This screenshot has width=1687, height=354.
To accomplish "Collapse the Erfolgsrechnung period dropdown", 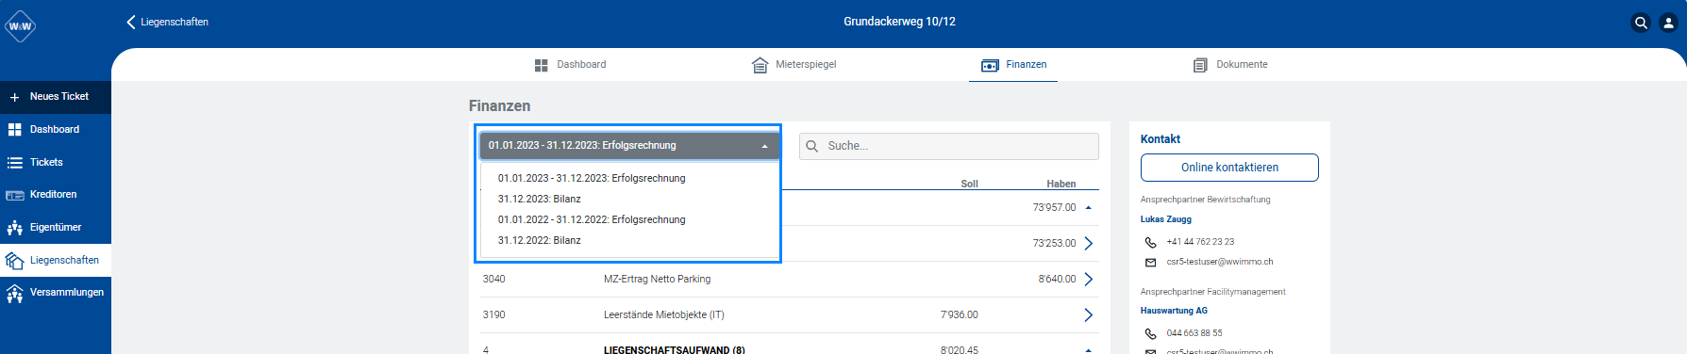I will pyautogui.click(x=629, y=146).
